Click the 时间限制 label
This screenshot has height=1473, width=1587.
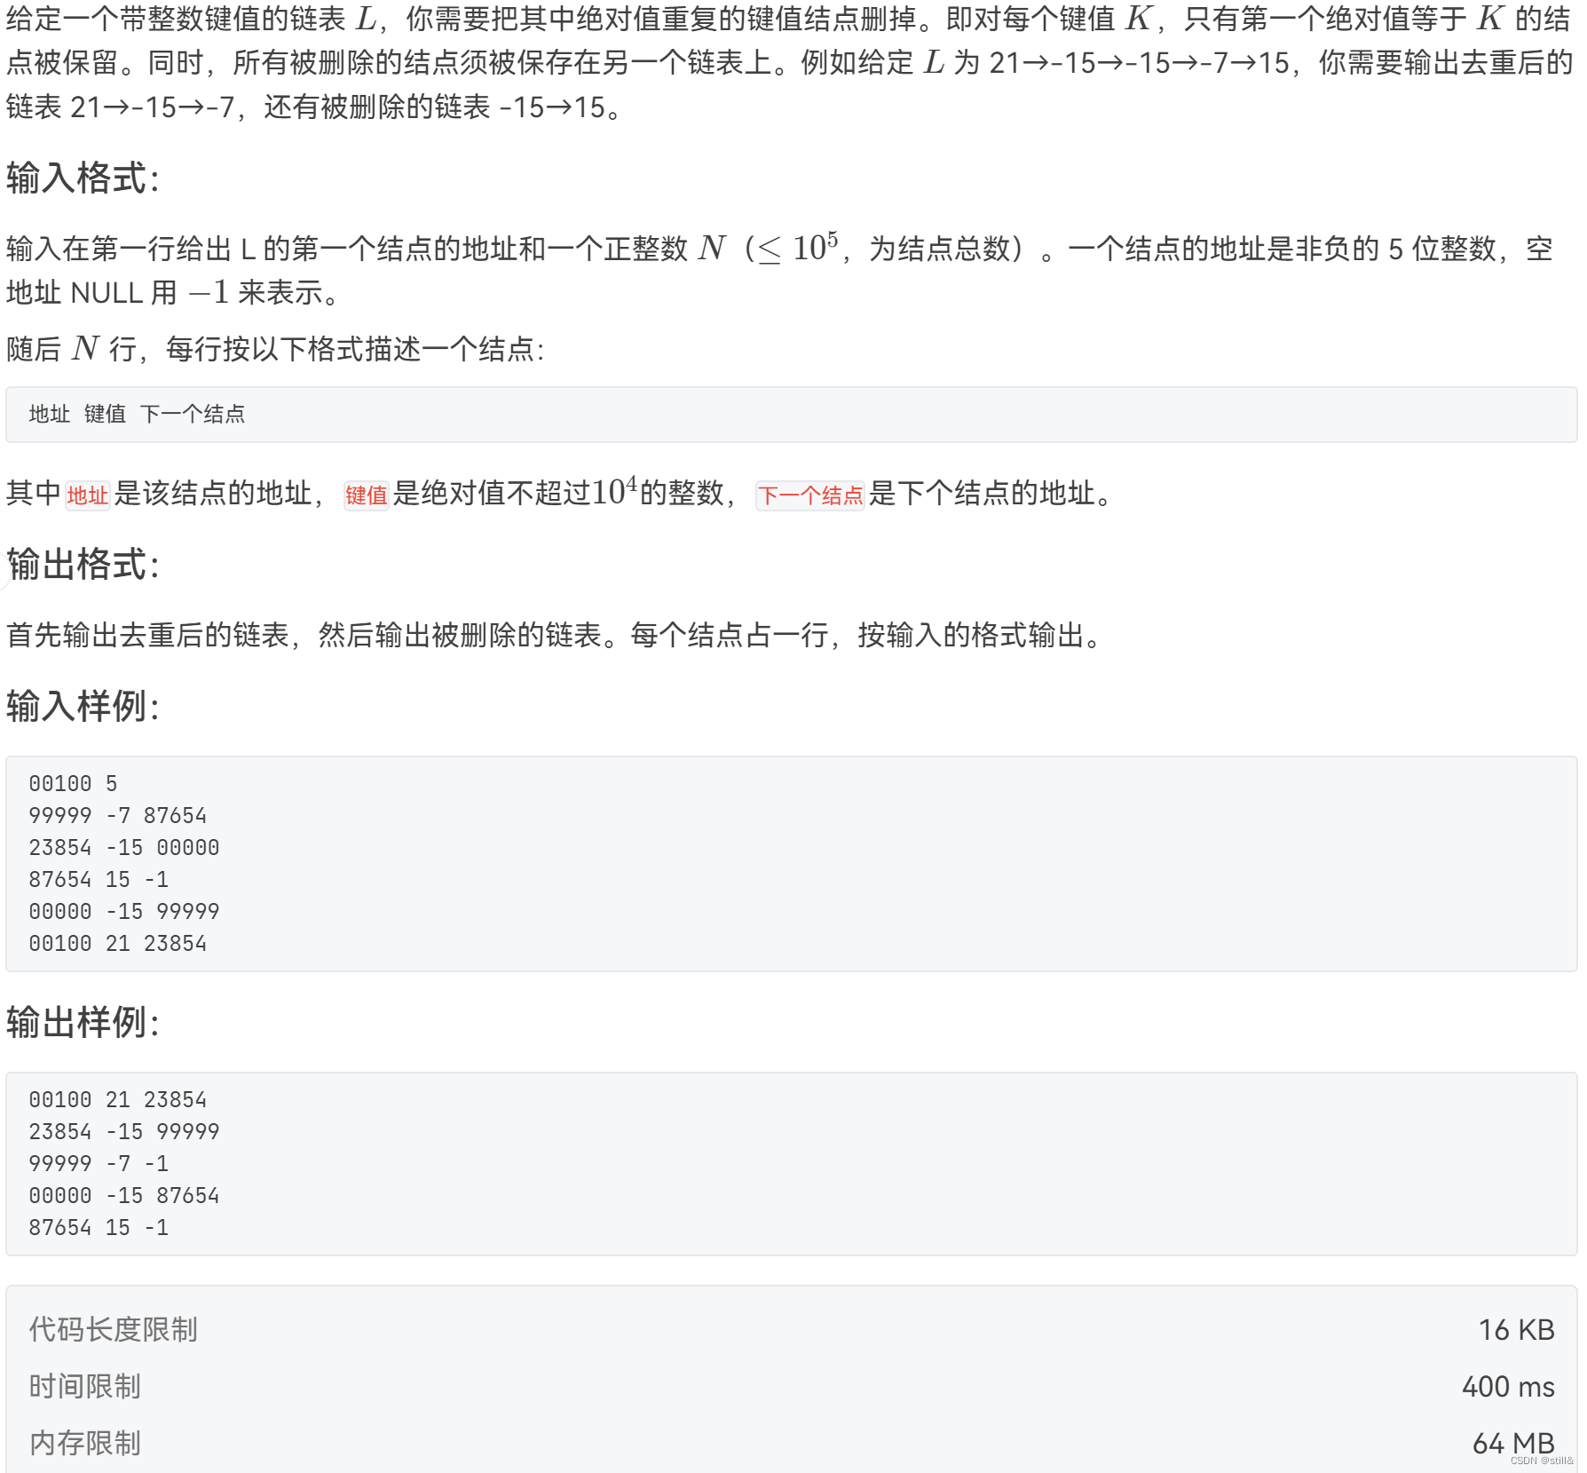(x=84, y=1386)
